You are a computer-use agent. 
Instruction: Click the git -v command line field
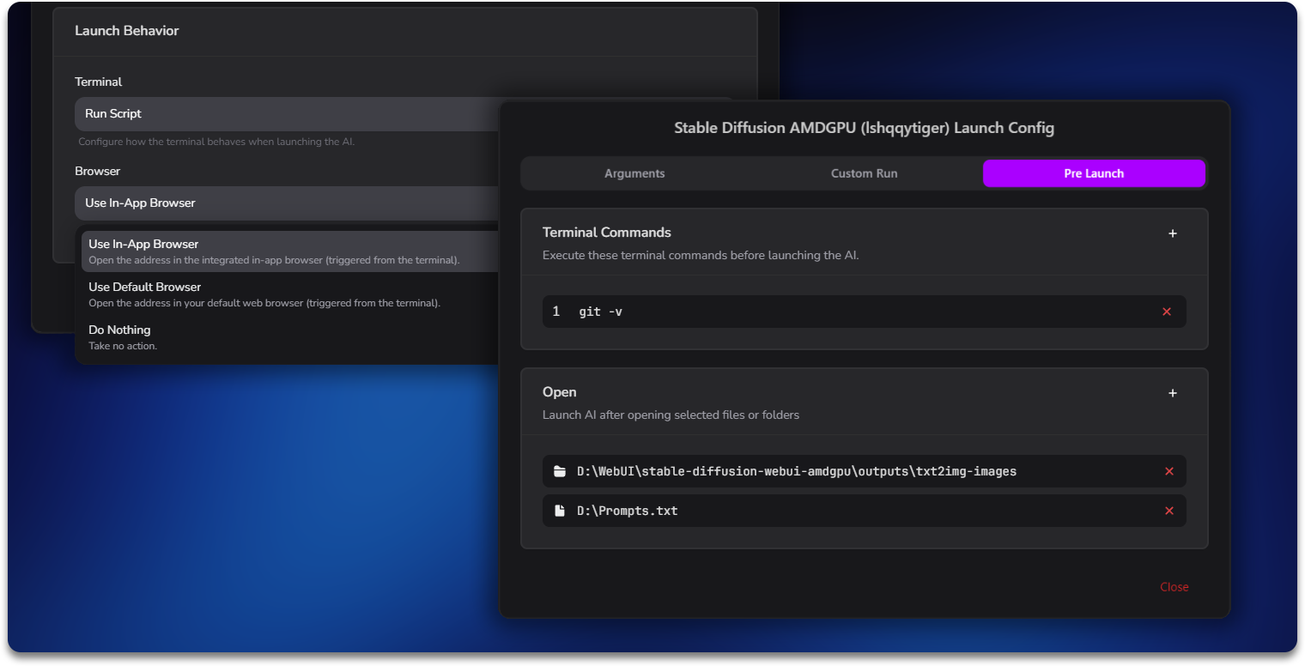point(864,312)
